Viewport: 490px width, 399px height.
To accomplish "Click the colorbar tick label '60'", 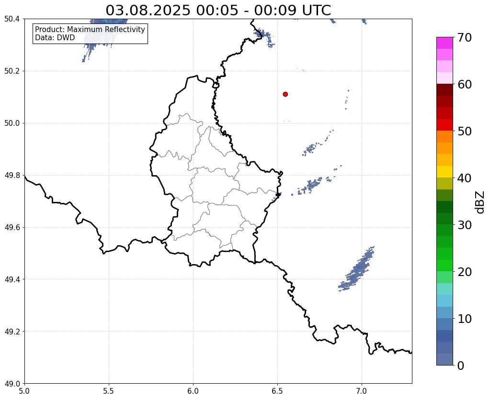I will coord(465,84).
